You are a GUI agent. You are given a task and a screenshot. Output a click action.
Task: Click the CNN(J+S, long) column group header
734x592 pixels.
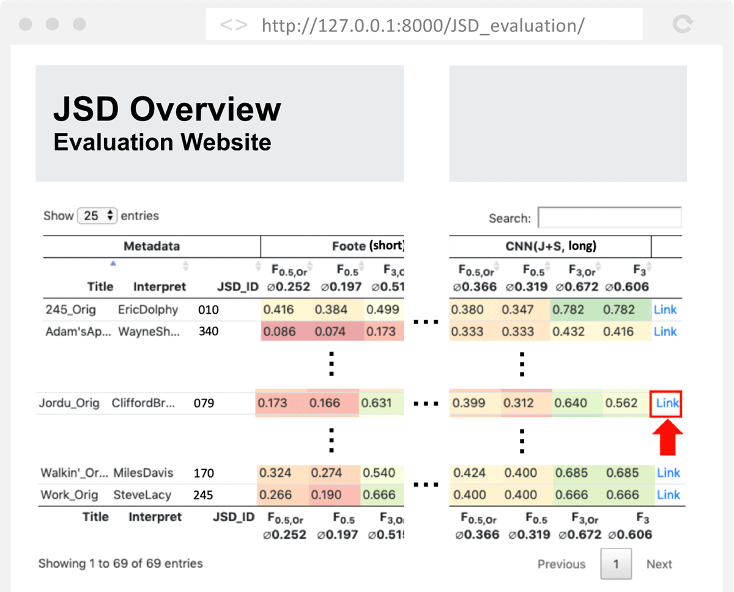[549, 246]
